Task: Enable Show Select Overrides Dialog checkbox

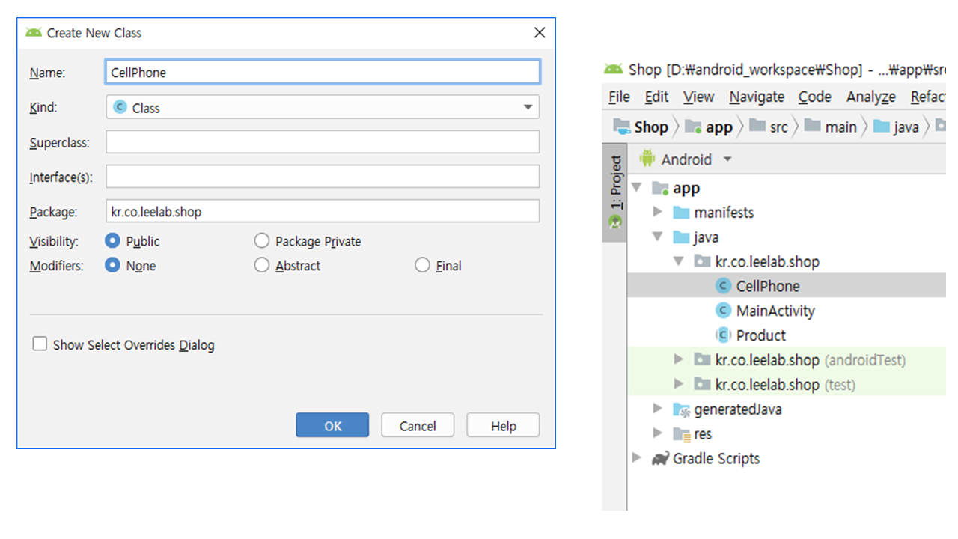Action: click(x=40, y=344)
